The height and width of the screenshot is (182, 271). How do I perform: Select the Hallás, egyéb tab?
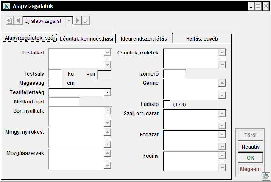(202, 39)
